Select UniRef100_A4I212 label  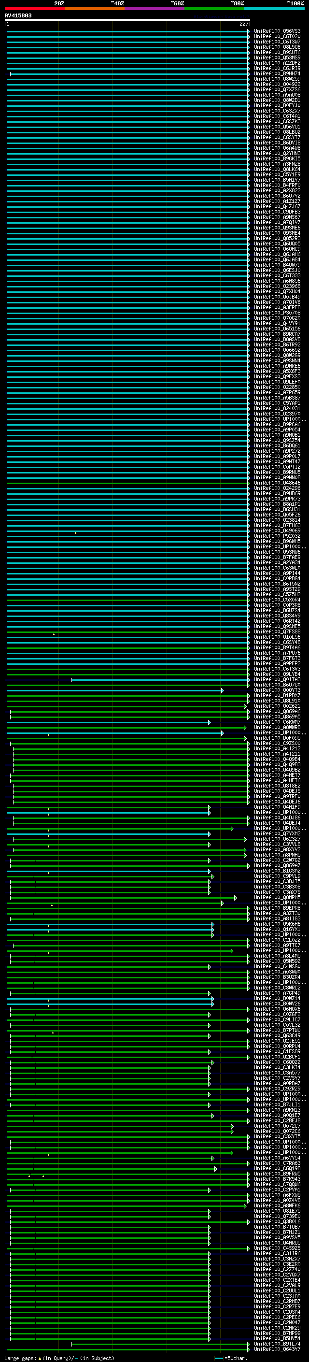click(277, 748)
